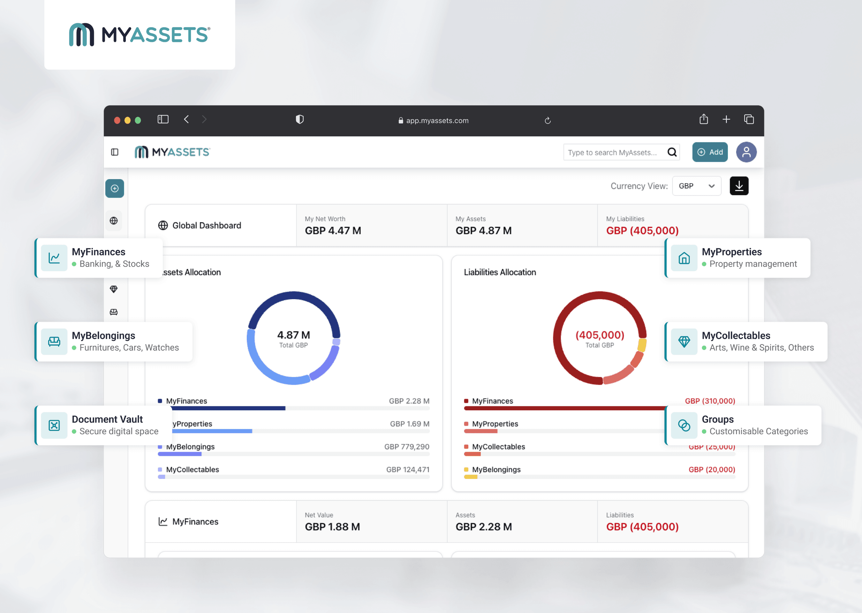
Task: Click the line chart icon beside bottom MyFinances
Action: tap(163, 522)
